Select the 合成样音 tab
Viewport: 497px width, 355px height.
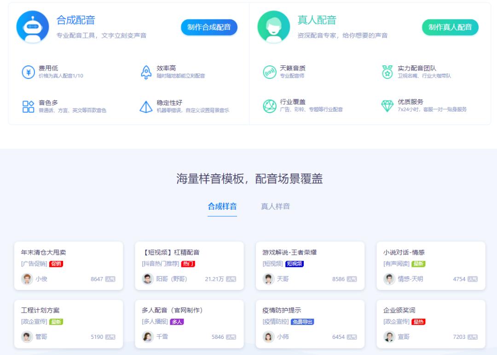tap(223, 206)
